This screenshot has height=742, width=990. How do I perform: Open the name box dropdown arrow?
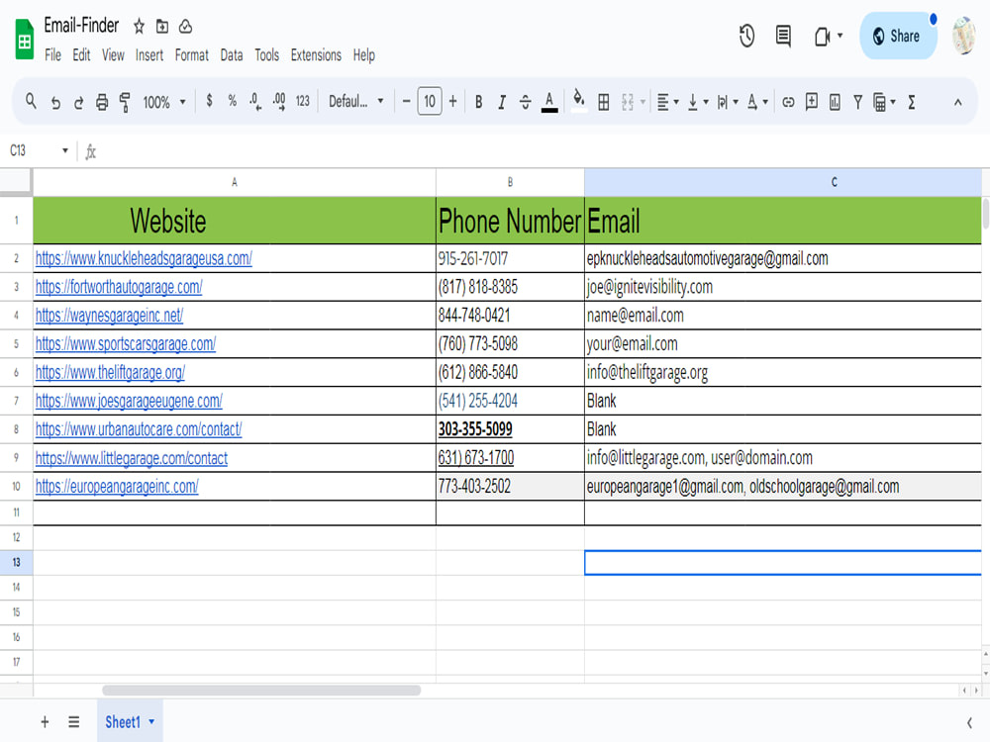point(64,150)
